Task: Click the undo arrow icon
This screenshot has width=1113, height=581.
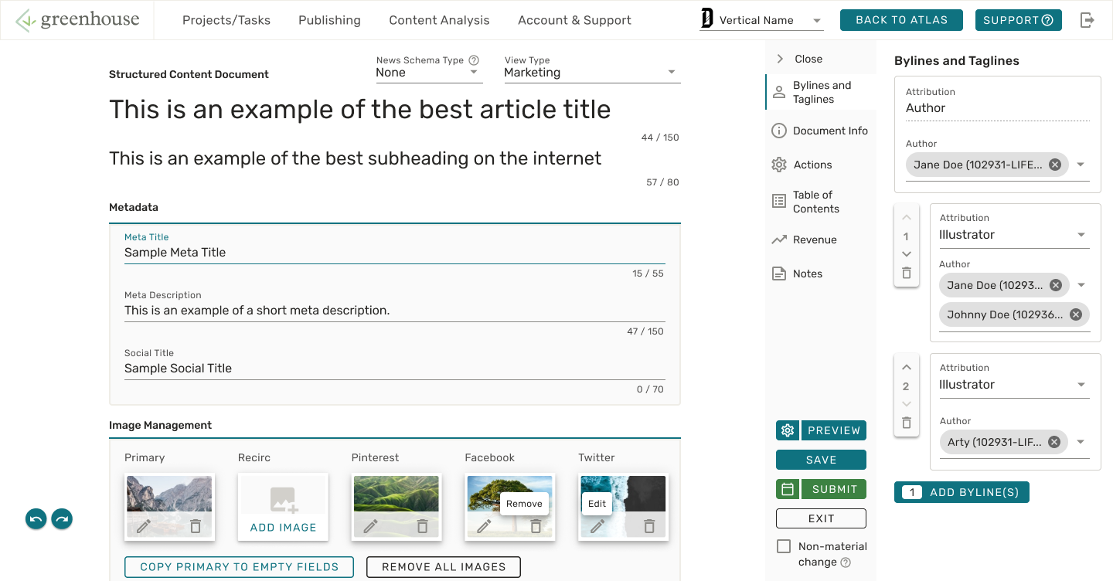Action: coord(36,519)
